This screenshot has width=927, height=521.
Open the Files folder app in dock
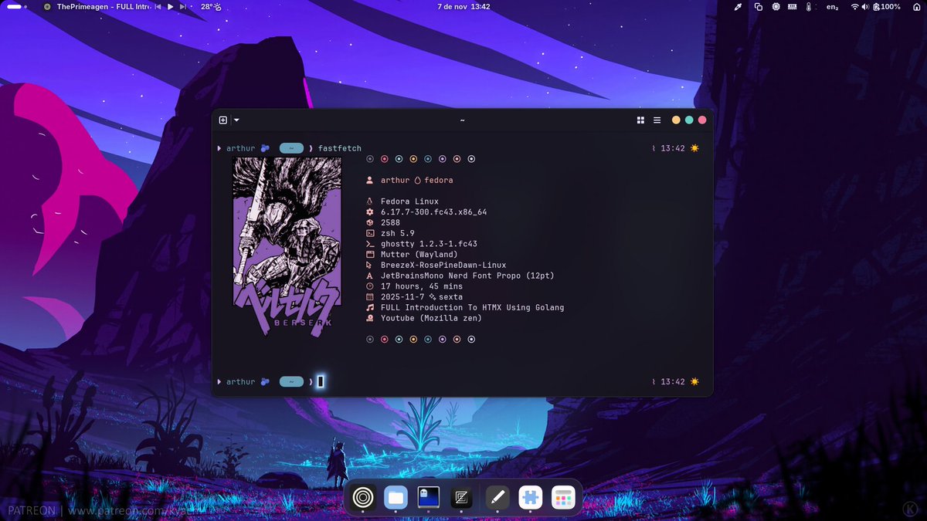[396, 498]
